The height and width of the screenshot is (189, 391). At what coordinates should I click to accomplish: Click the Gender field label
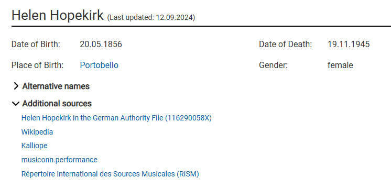pyautogui.click(x=273, y=65)
